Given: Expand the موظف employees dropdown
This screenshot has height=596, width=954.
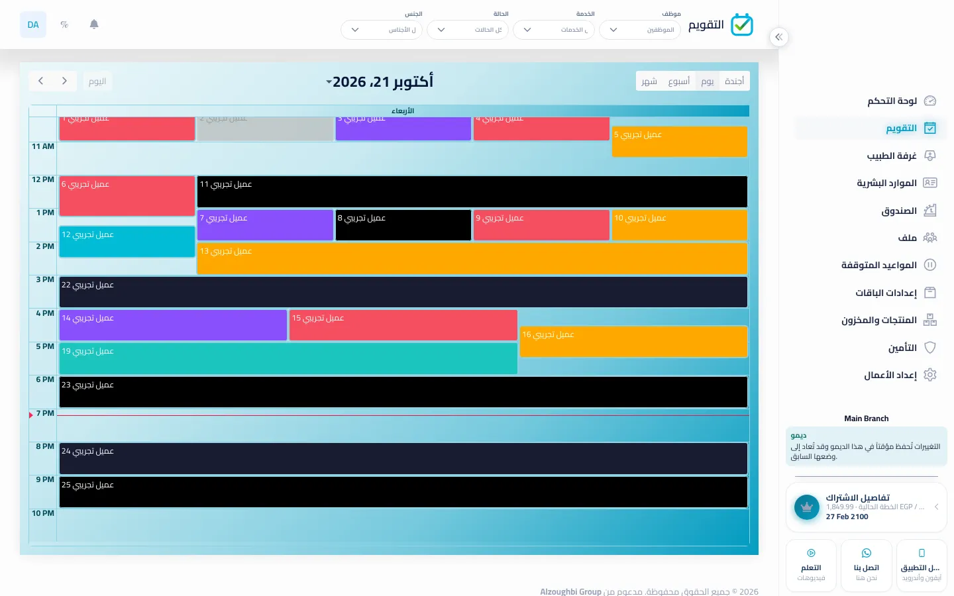Looking at the screenshot, I should (640, 30).
